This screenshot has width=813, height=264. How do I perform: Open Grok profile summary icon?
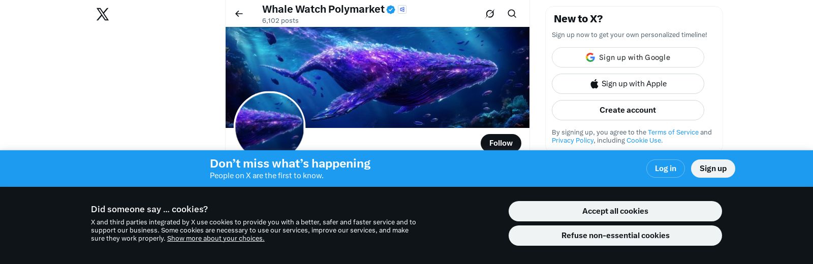[490, 14]
